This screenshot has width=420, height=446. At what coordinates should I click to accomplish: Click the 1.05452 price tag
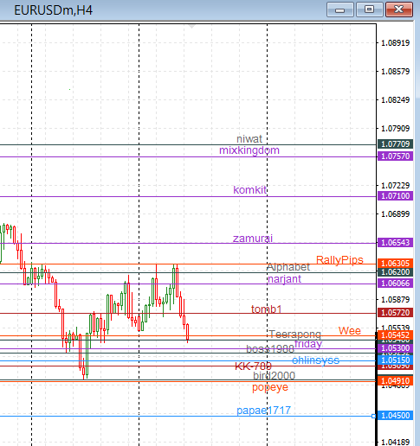[395, 335]
